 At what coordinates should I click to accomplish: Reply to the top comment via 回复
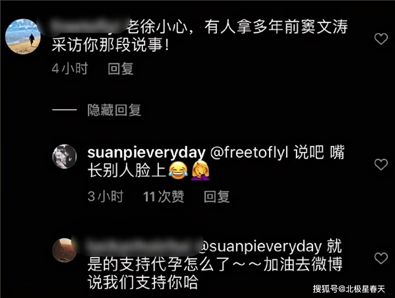pyautogui.click(x=121, y=69)
